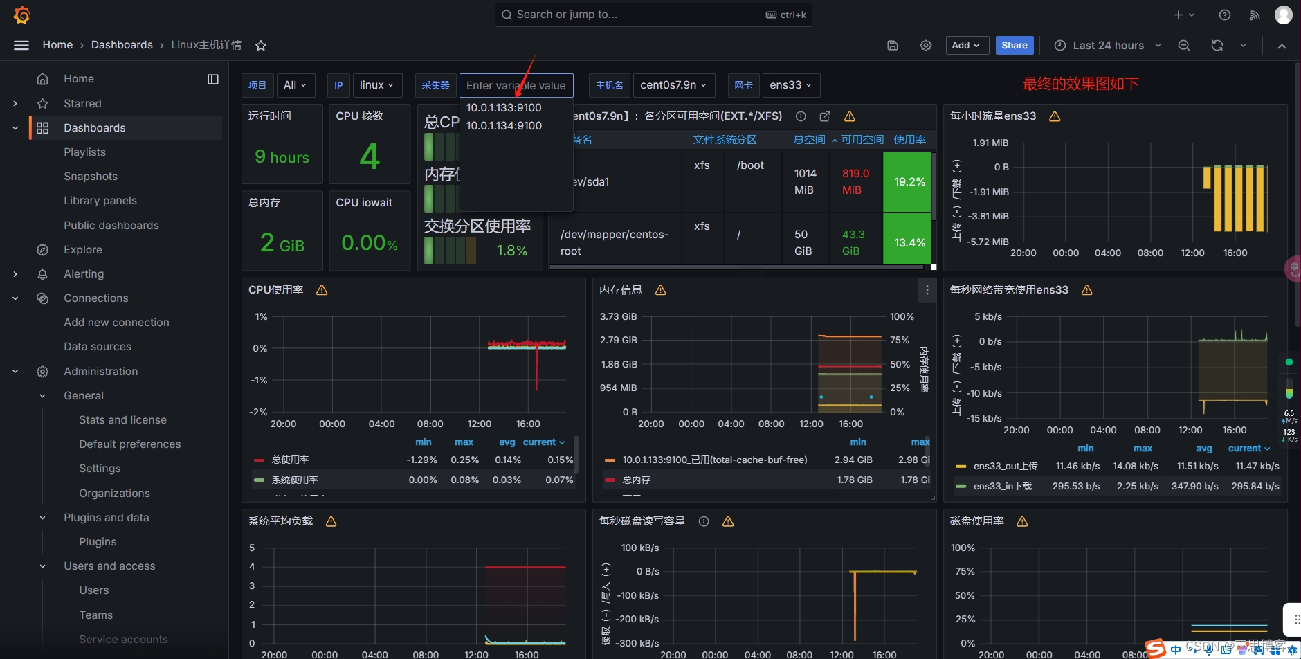
Task: Go to Home breadcrumb link
Action: 57,45
